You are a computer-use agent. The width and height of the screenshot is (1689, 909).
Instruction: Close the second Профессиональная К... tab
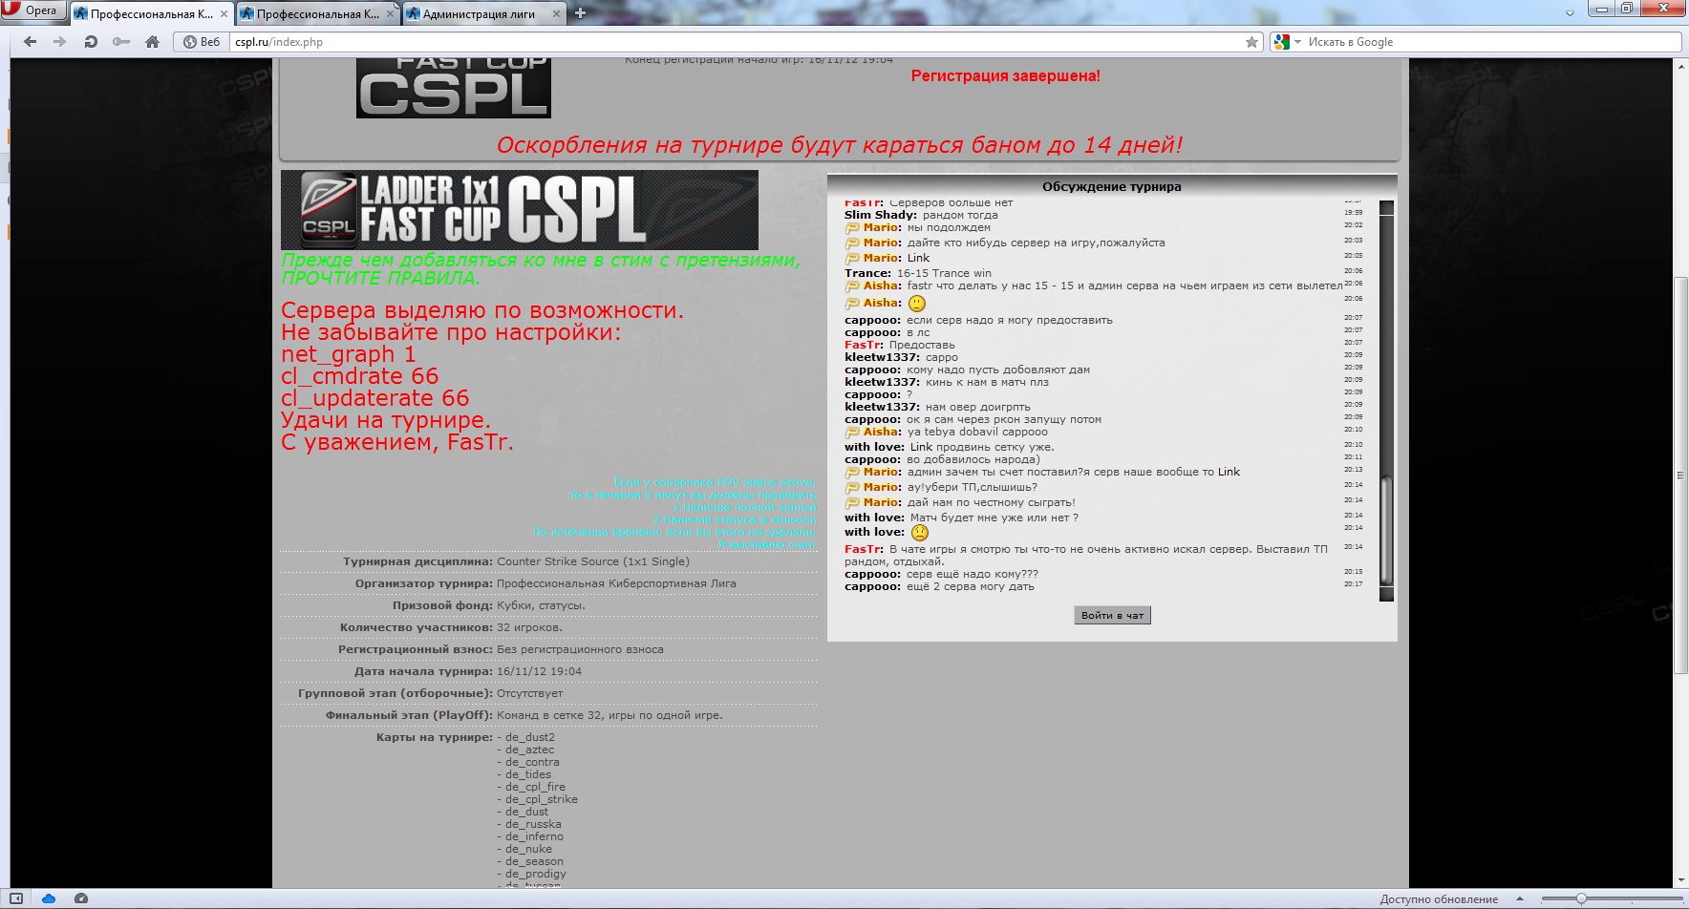(x=391, y=14)
